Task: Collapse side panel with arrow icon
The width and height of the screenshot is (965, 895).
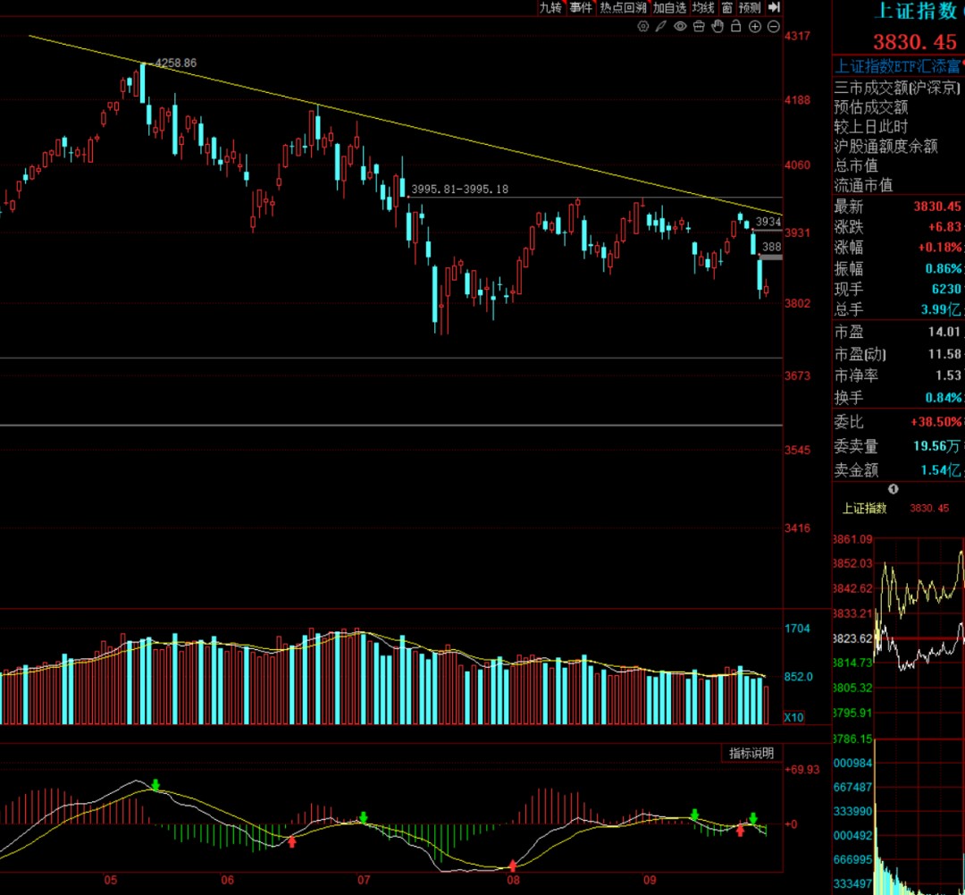Action: coord(774,7)
